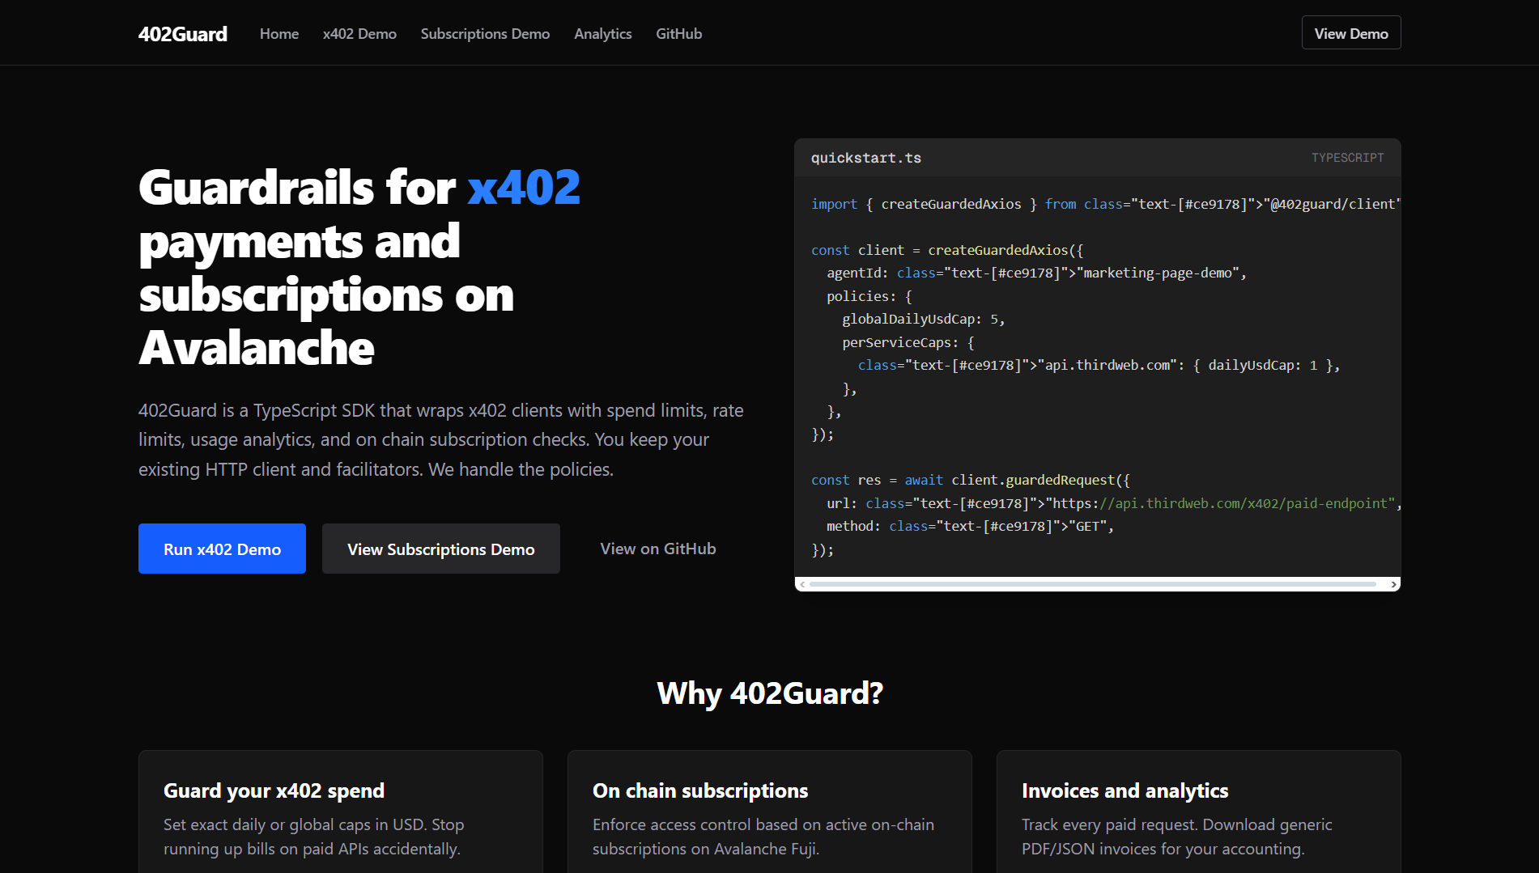This screenshot has width=1539, height=873.
Task: Open the Home nav link
Action: (278, 34)
